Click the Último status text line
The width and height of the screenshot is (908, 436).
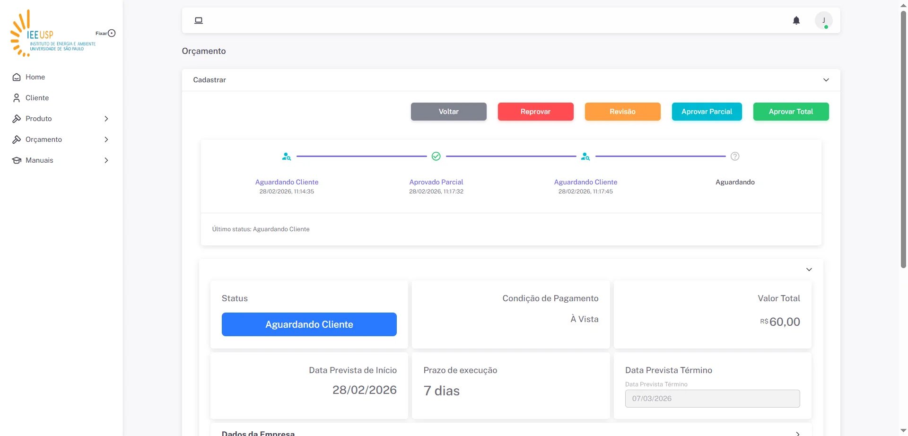[261, 229]
